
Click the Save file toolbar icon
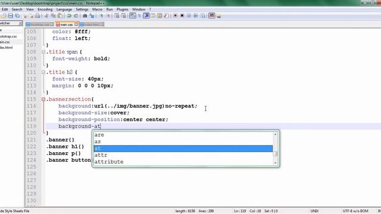point(11,16)
